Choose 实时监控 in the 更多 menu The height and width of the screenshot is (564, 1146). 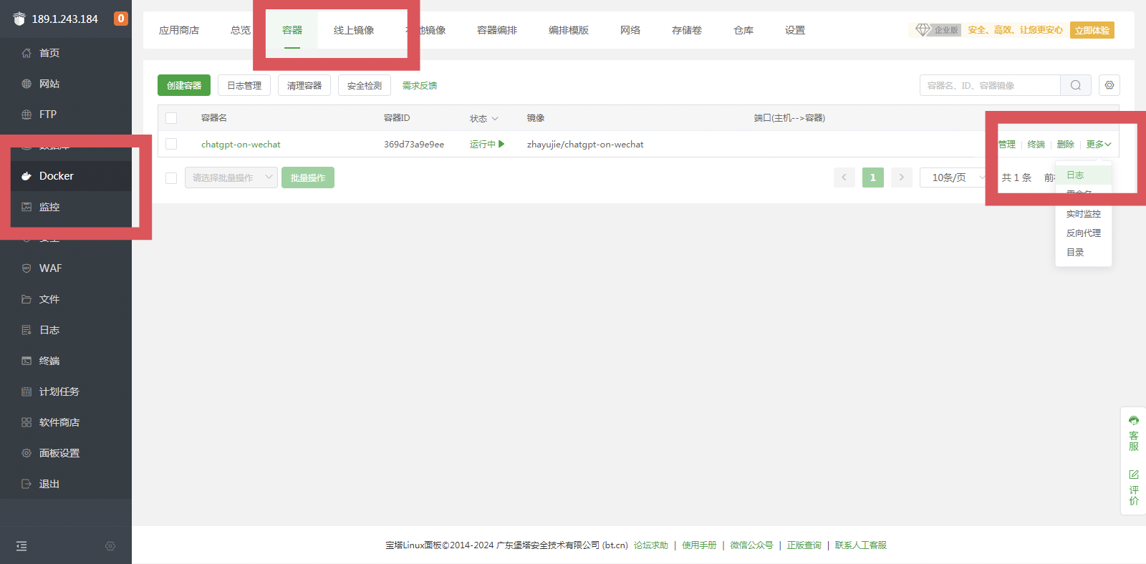click(x=1083, y=214)
